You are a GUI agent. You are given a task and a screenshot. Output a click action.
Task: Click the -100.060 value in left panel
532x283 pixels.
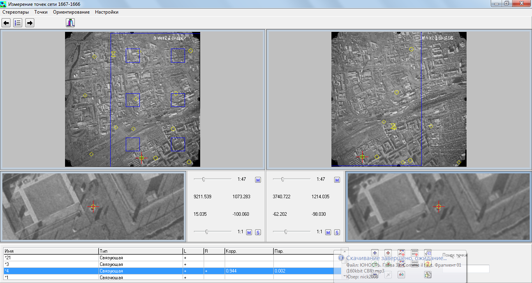point(241,214)
